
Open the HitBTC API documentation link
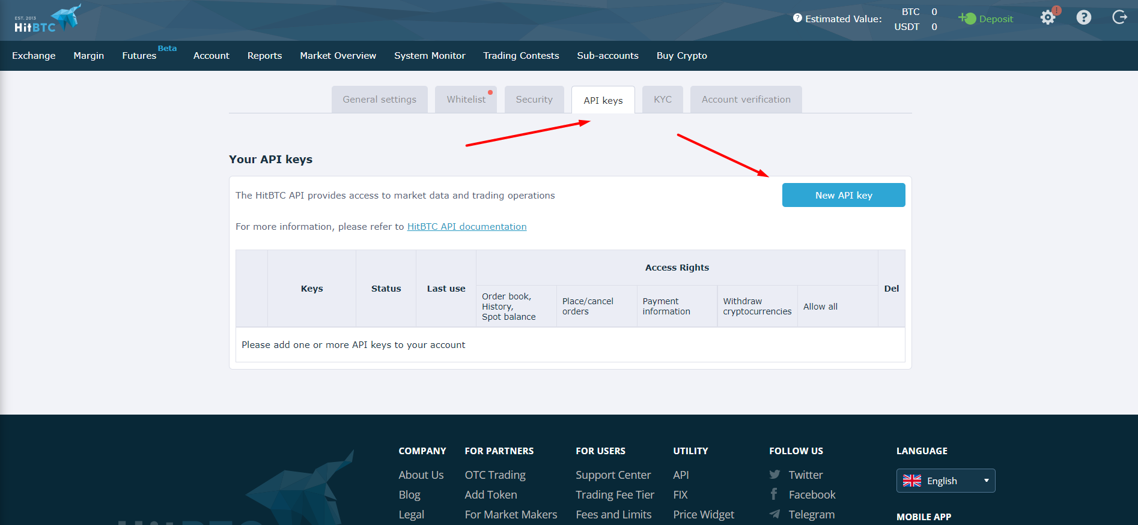tap(467, 226)
